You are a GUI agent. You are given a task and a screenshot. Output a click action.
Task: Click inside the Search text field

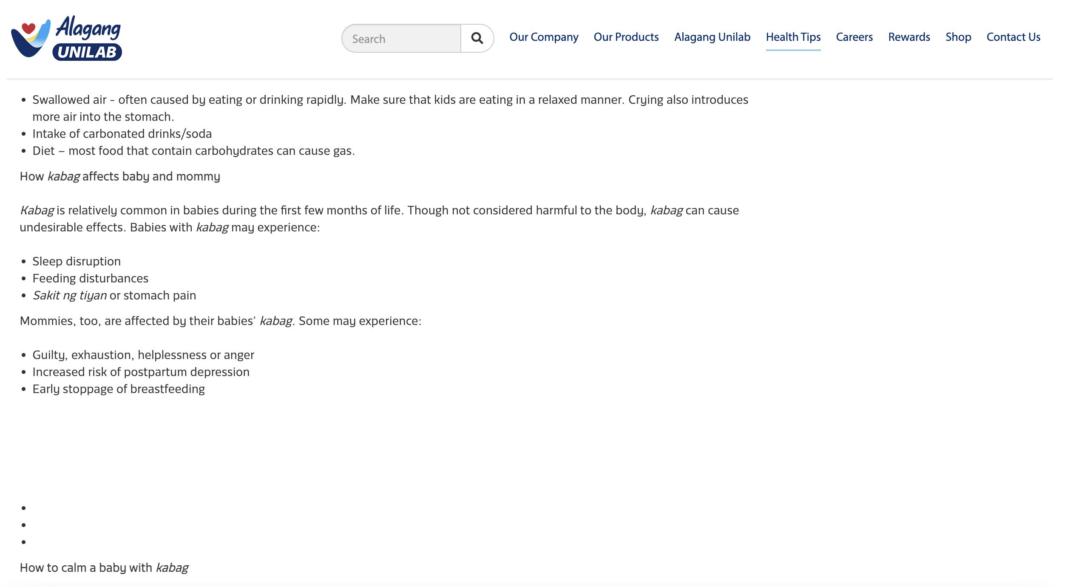402,39
